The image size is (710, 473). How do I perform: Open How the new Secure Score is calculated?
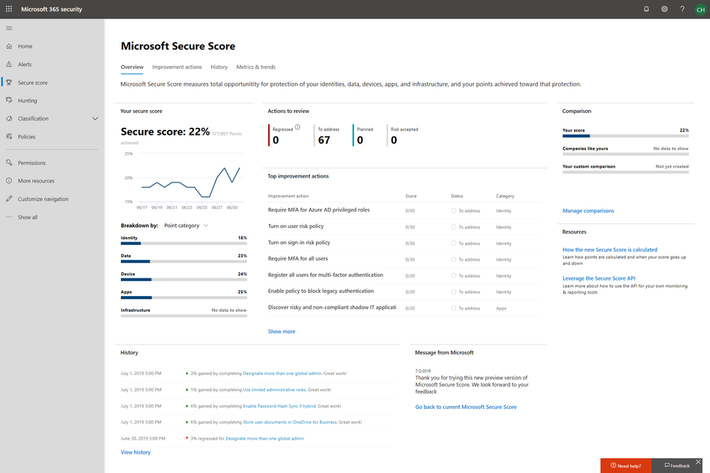point(610,249)
